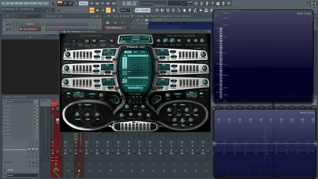Select the Toxic Biohazard channel button
Image resolution: width=318 pixels, height=179 pixels.
click(x=30, y=29)
